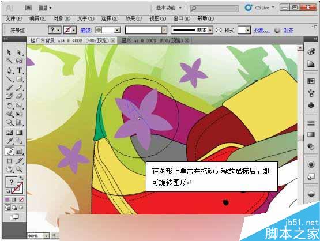Select the Lasso tool
The height and width of the screenshot is (241, 320).
tap(19, 61)
